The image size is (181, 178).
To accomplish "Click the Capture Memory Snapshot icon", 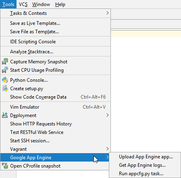I will 5,62.
